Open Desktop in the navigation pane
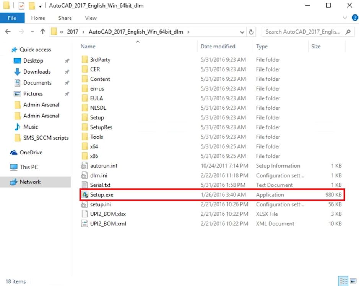The height and width of the screenshot is (286, 359). [x=33, y=61]
